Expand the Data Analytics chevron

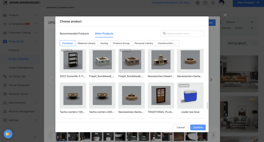36,103
